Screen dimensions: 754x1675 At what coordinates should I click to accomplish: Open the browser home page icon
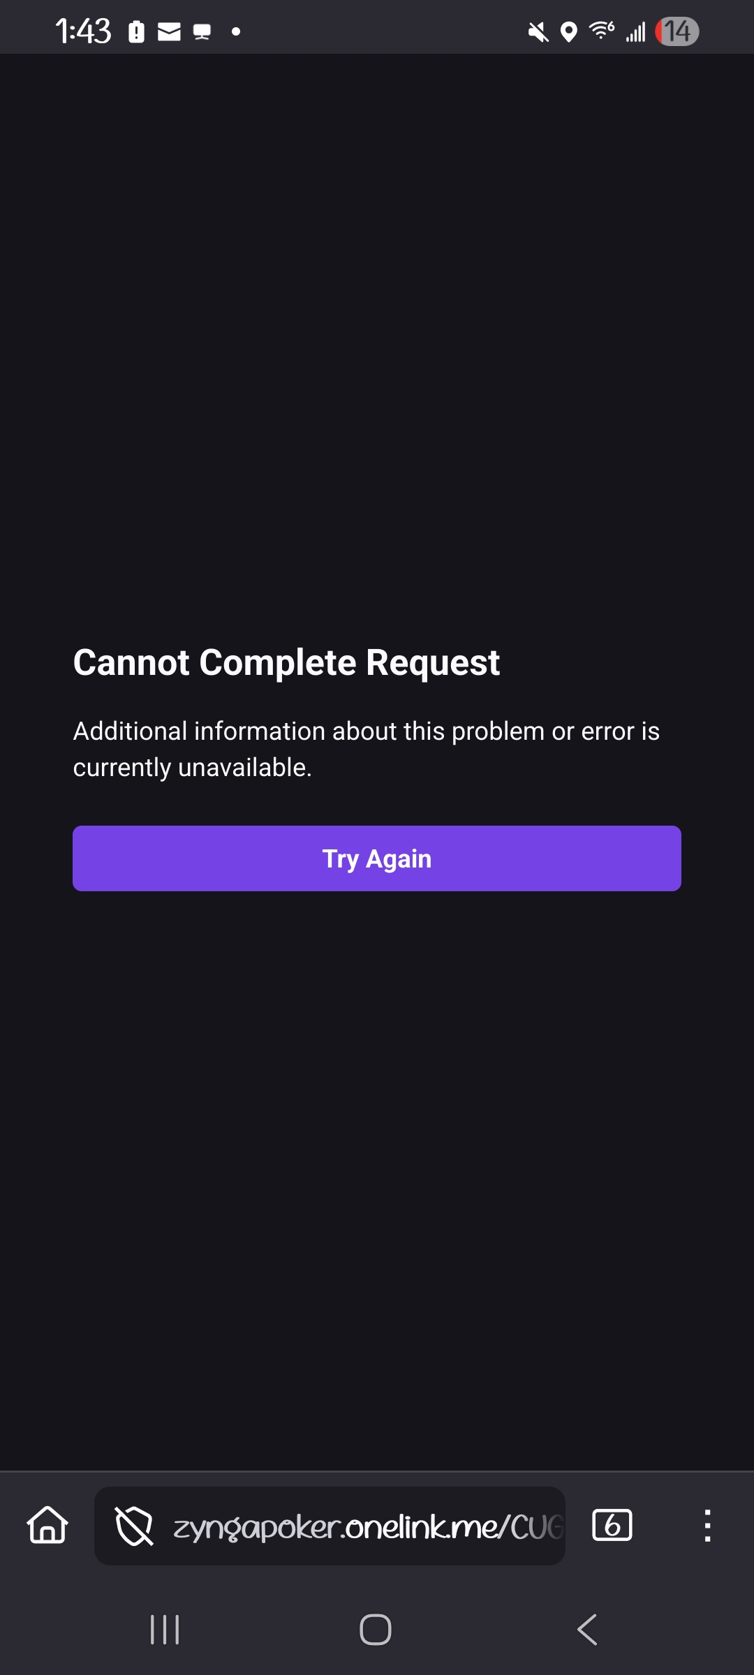pyautogui.click(x=47, y=1526)
